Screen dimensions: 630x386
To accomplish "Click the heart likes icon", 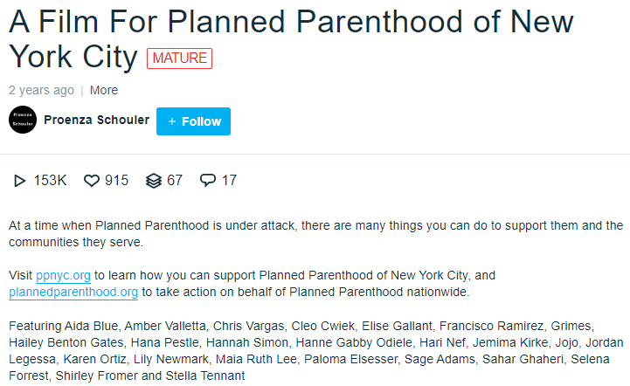I will coord(91,181).
